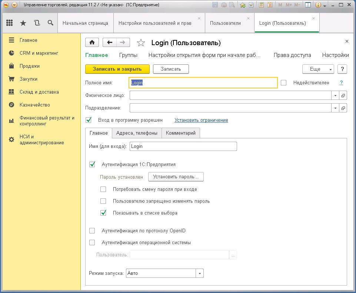
Task: Expand the Физическое лицо dropdown
Action: point(335,95)
